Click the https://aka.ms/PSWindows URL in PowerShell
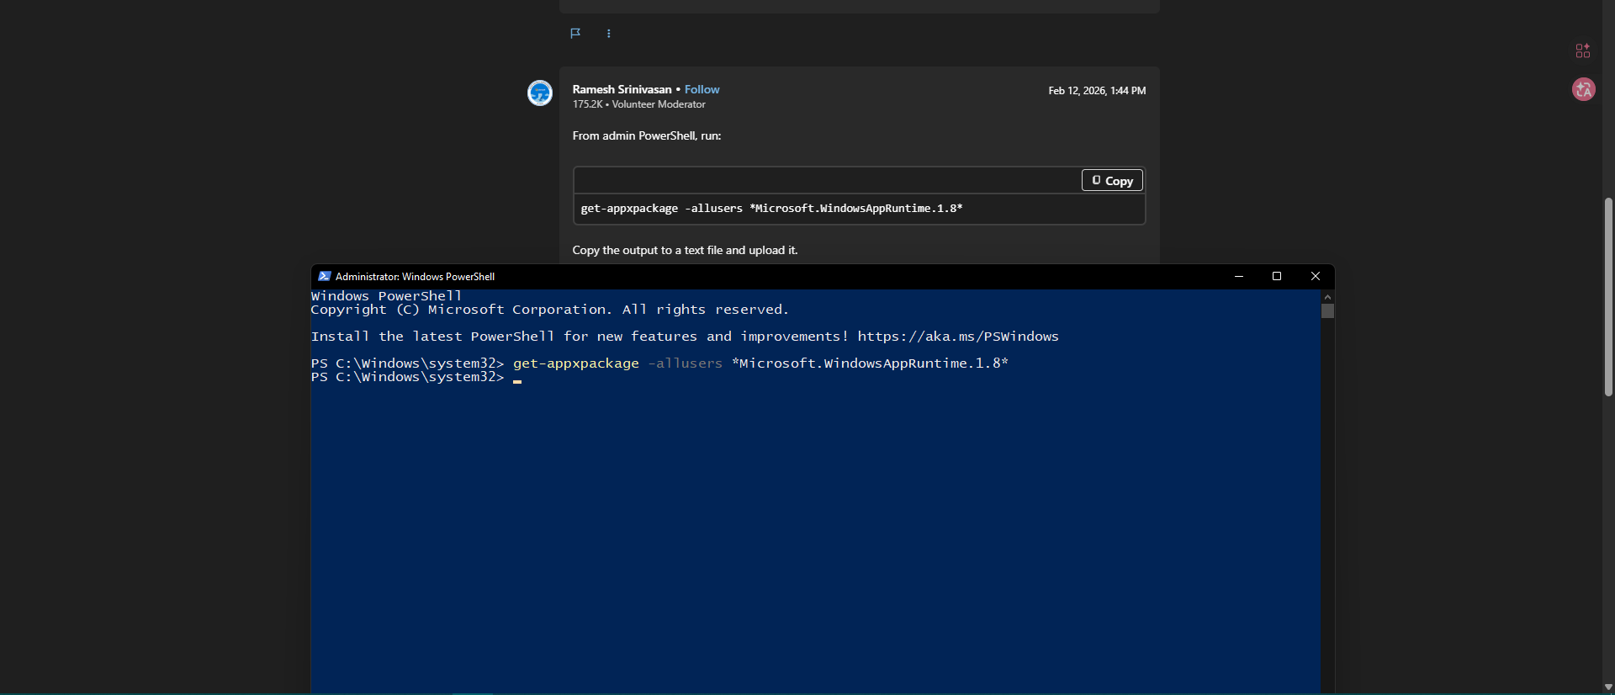This screenshot has width=1615, height=695. (x=958, y=337)
